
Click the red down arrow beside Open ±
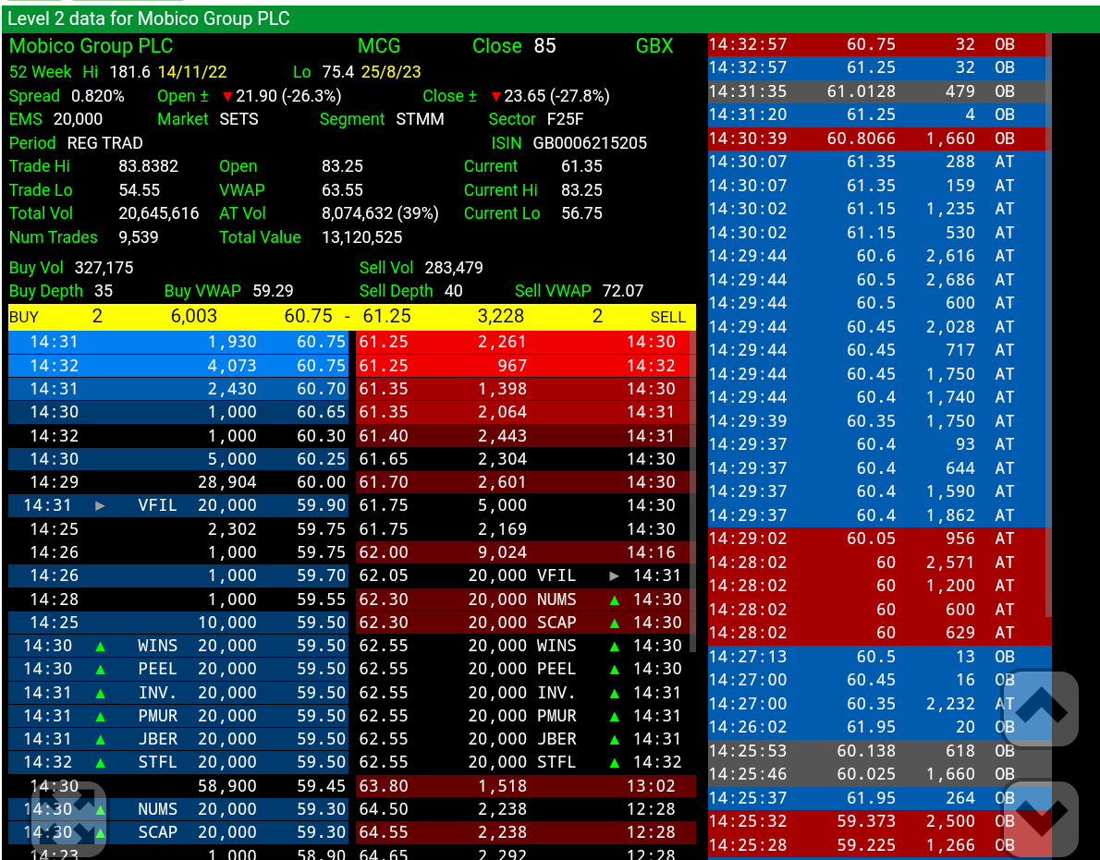pos(227,96)
